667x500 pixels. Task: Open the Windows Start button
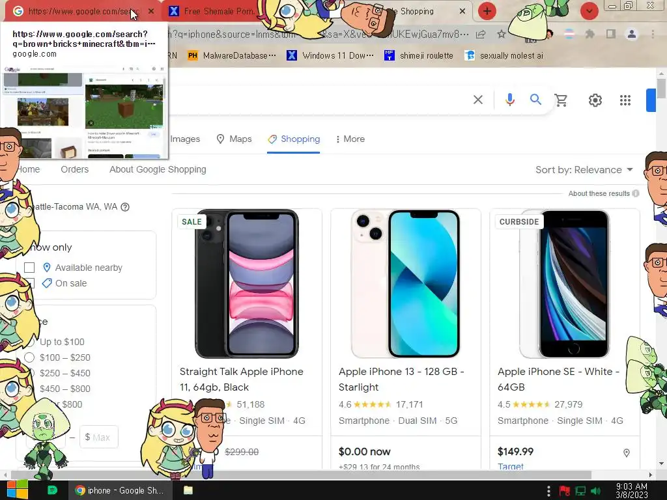(18, 490)
